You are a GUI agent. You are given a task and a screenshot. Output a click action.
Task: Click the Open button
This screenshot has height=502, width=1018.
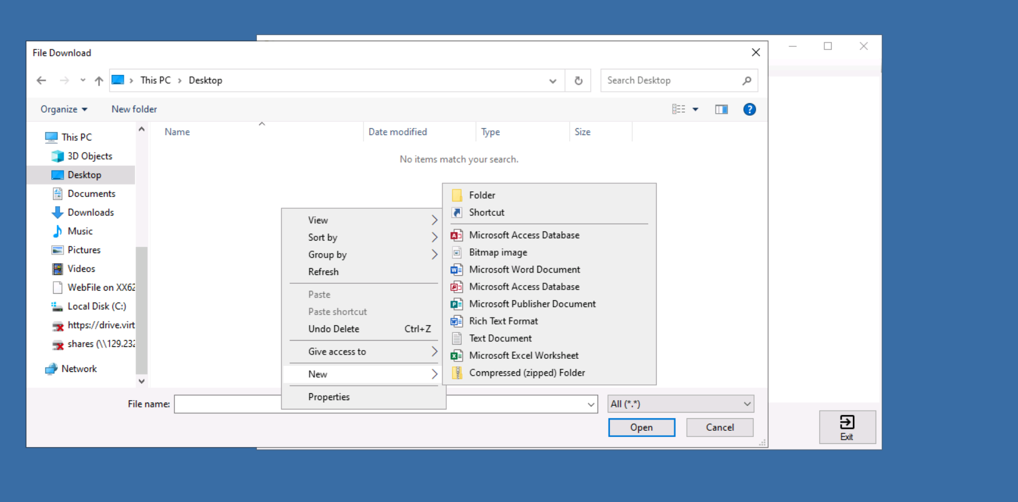(641, 428)
